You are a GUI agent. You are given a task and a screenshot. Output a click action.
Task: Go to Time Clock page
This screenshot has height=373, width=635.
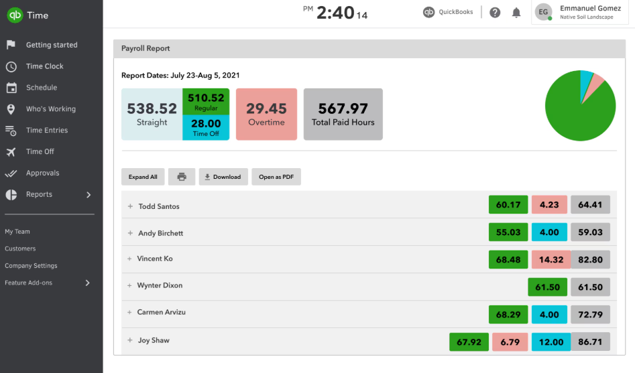pyautogui.click(x=44, y=66)
